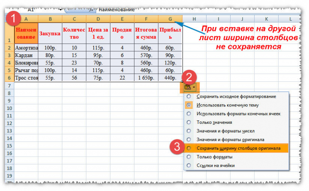309x191 pixels.
Task: Select column D header
Action: pos(98,19)
